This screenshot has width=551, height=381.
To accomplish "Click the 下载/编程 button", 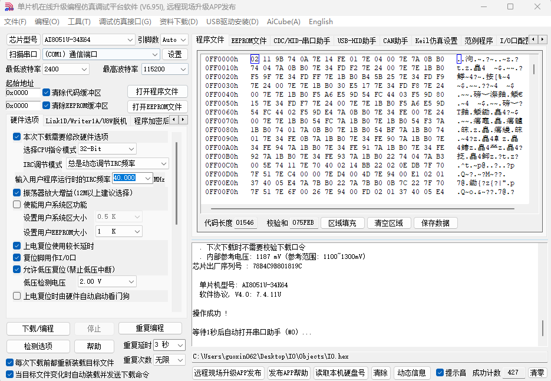I will coord(38,329).
